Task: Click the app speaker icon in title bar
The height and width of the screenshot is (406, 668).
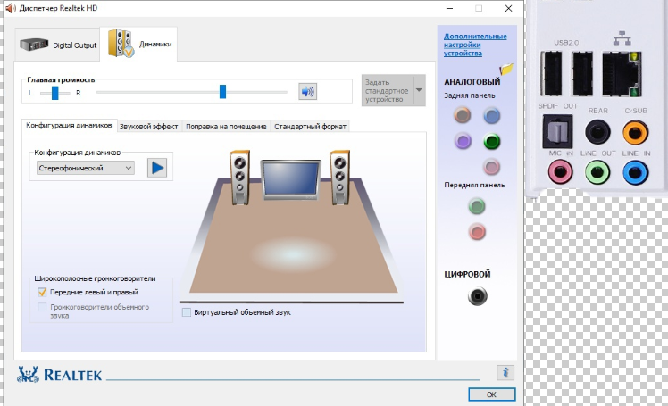Action: point(10,8)
